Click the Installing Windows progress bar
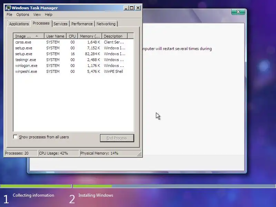This screenshot has height=207, width=276. [x=174, y=186]
